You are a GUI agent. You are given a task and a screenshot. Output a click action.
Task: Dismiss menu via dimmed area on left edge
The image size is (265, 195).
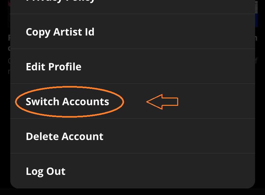(4, 128)
